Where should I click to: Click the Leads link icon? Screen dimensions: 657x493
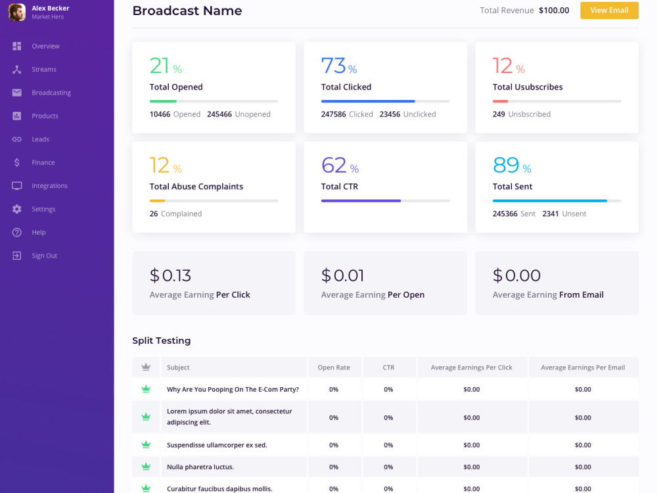tap(17, 139)
